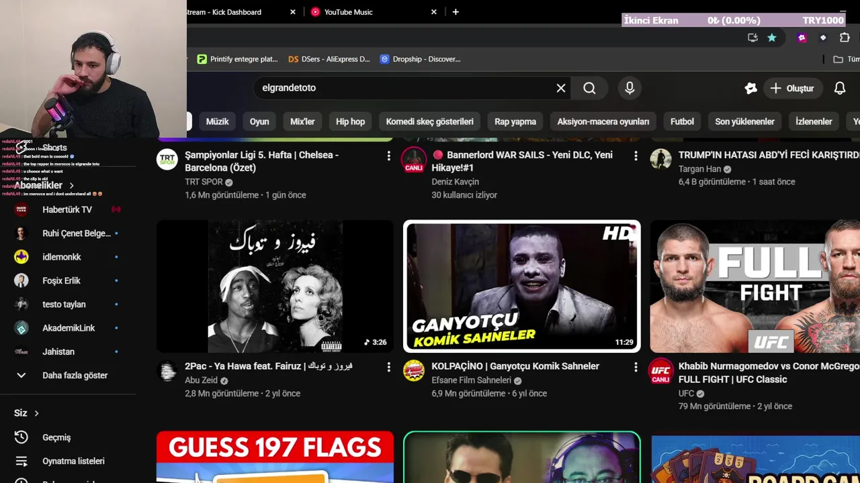860x483 pixels.
Task: Close the YouTube Music browser tab
Action: [x=434, y=12]
